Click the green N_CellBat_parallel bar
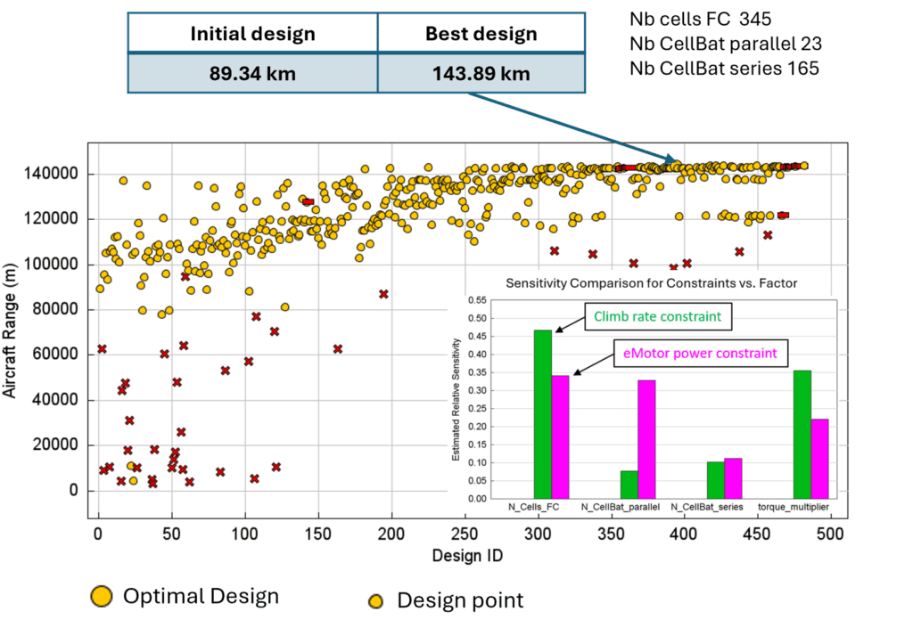 (x=629, y=485)
